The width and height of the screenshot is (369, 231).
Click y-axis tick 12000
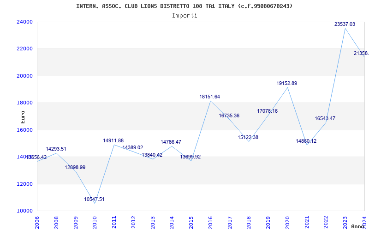[x=24, y=184]
